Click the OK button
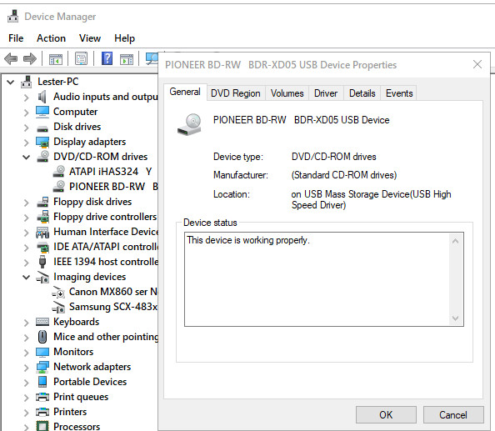This screenshot has width=495, height=431. click(386, 414)
